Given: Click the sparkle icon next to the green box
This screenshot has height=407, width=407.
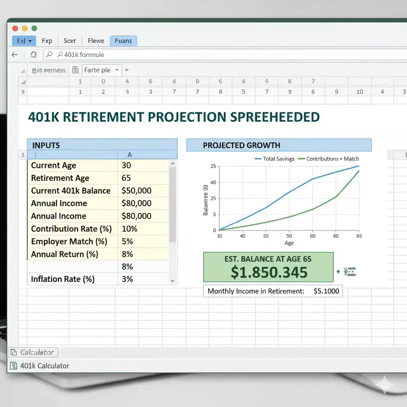Looking at the screenshot, I should pos(339,271).
